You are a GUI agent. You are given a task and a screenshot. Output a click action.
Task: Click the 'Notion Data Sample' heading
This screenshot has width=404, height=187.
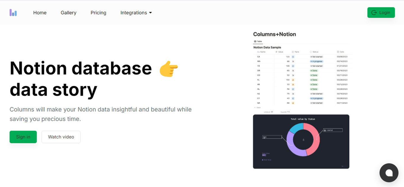click(267, 47)
